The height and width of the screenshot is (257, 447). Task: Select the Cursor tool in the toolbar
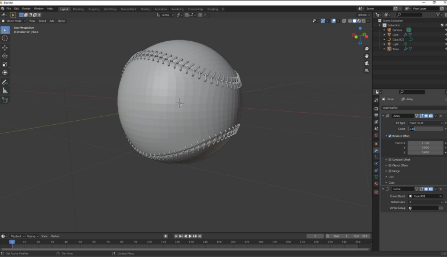click(5, 38)
